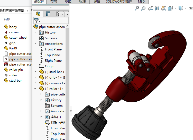Toggle the Hide/Show Items eye icon

point(191,8)
